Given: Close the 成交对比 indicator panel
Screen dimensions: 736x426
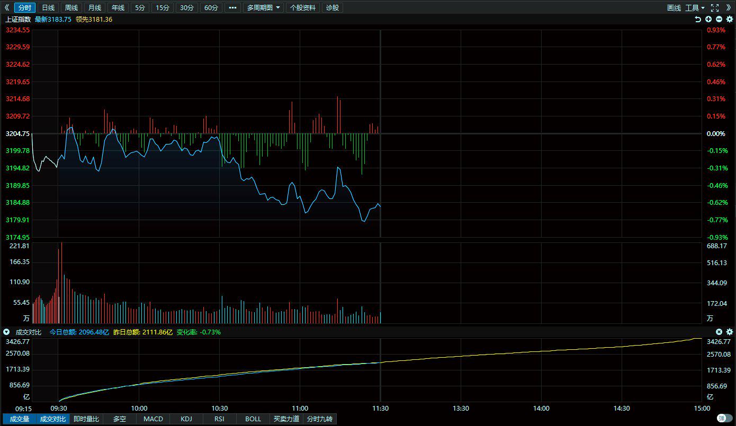Looking at the screenshot, I should pyautogui.click(x=719, y=332).
